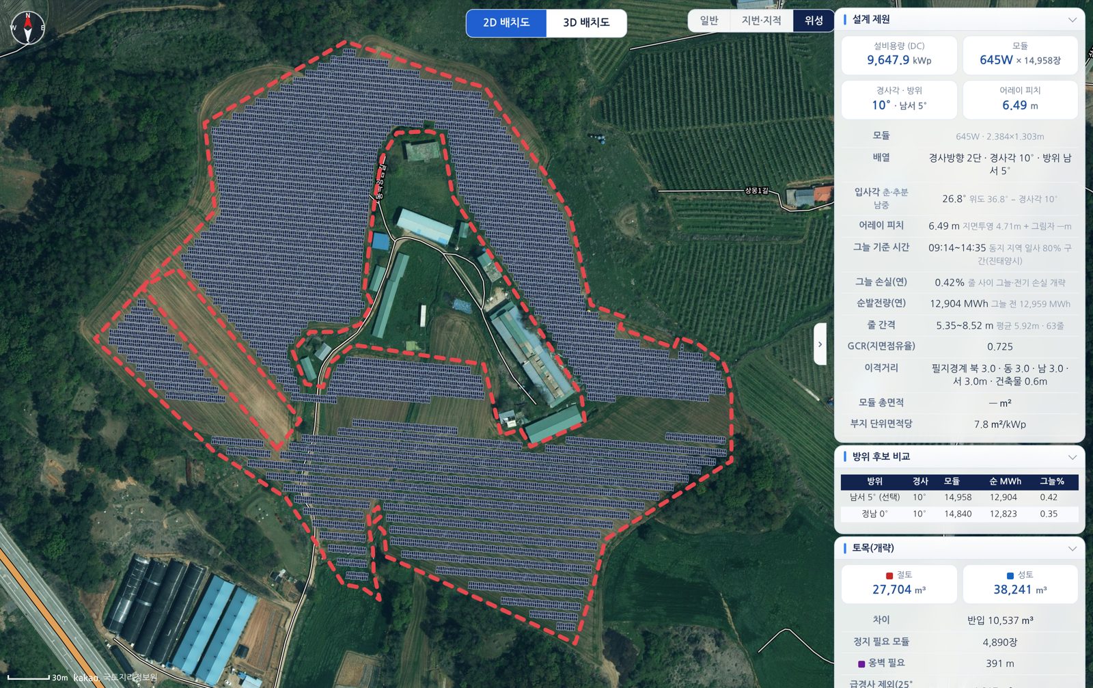1093x688 pixels.
Task: Click the 9,647.9 kWp capacity value
Action: [x=899, y=60]
